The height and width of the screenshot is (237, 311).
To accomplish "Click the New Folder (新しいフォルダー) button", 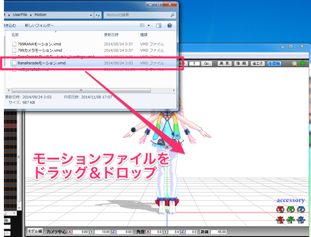I will (39, 25).
